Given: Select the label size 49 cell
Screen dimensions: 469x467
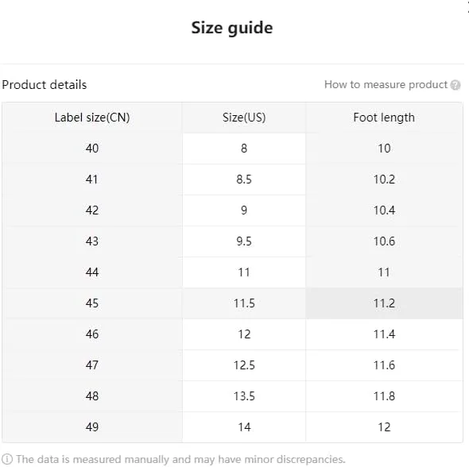Looking at the screenshot, I should coord(92,427).
